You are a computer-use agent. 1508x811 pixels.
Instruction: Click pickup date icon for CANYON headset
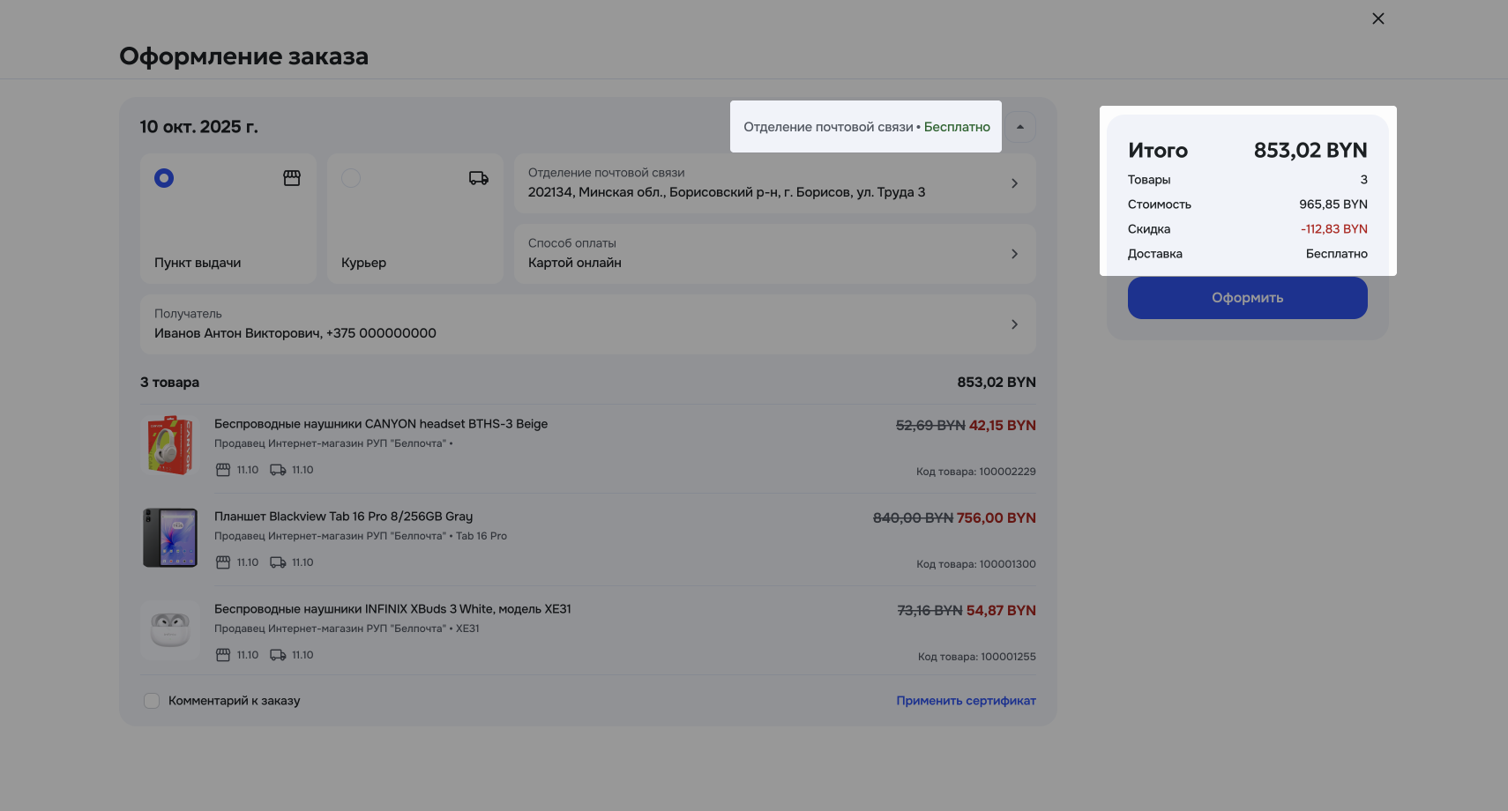(x=223, y=470)
